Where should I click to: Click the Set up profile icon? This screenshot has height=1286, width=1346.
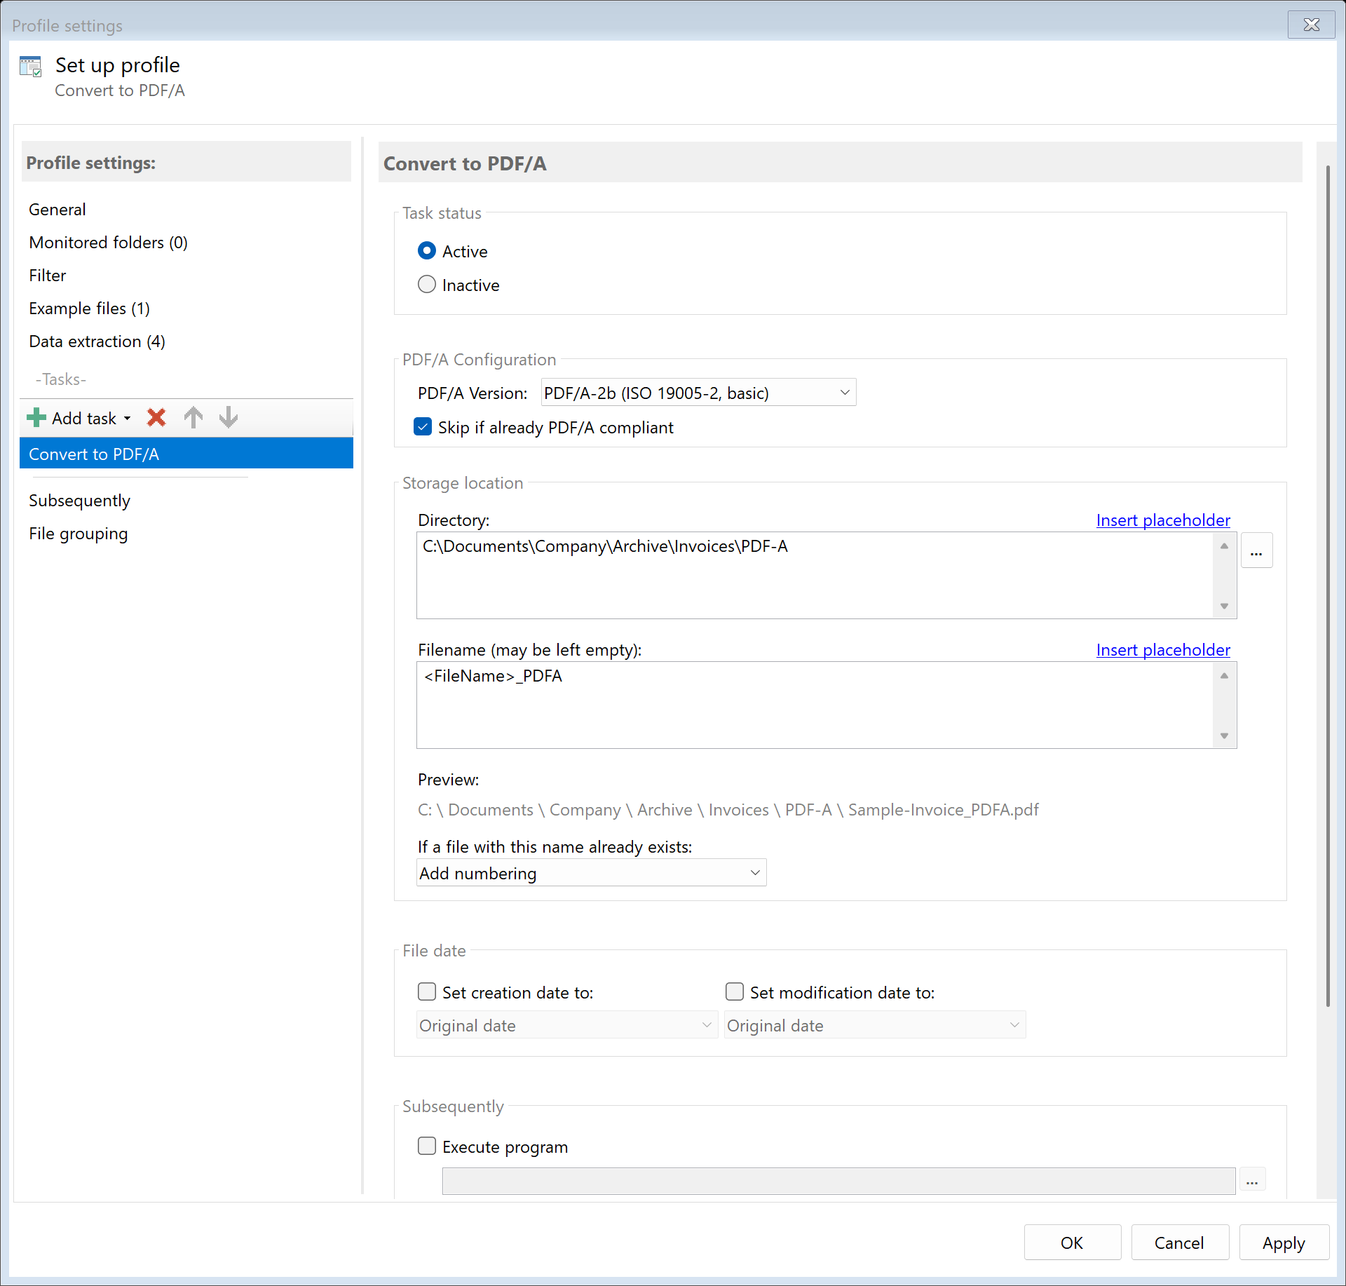point(31,65)
